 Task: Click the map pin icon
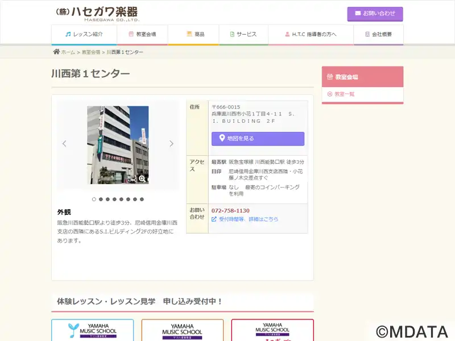222,138
